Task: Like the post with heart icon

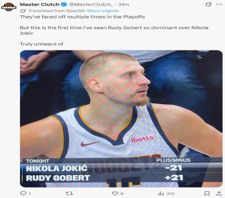Action: (x=115, y=193)
